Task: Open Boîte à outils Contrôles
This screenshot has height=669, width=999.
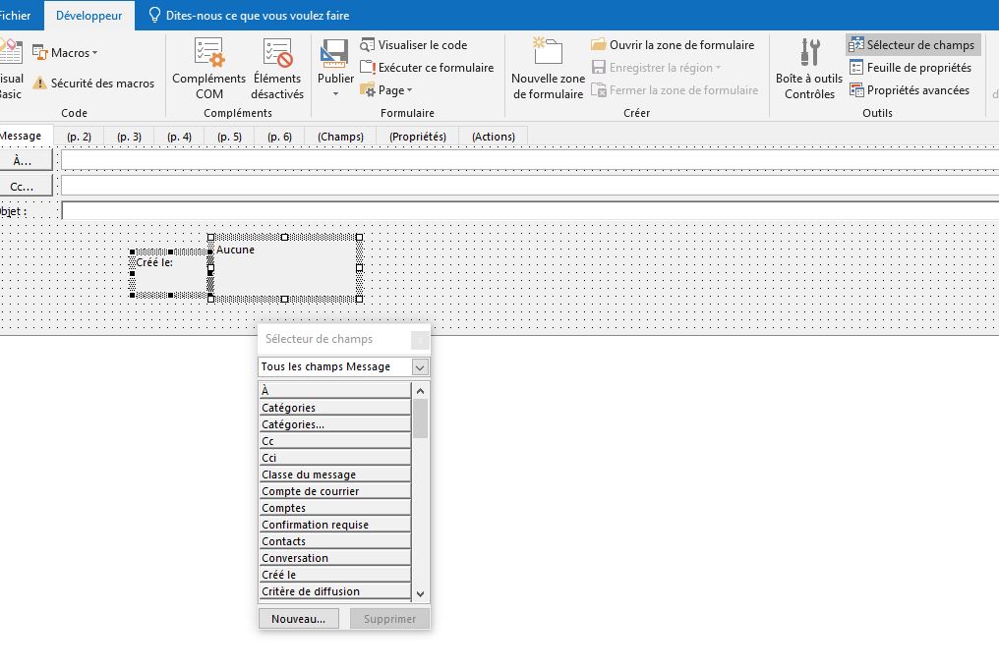Action: pos(809,68)
